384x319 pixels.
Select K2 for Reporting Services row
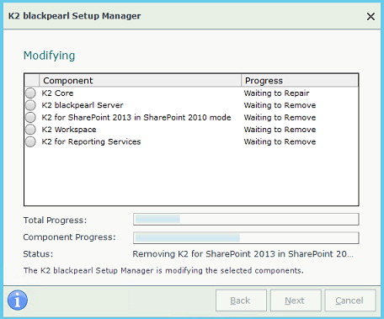click(x=191, y=141)
